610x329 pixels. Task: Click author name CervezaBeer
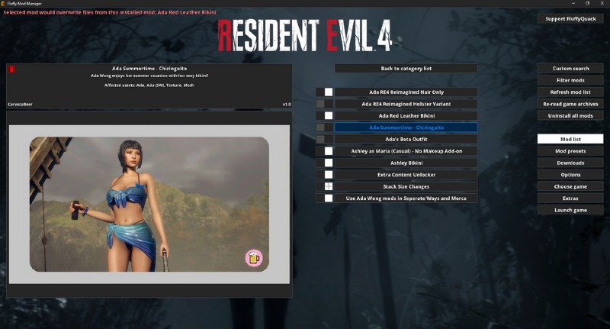point(21,105)
